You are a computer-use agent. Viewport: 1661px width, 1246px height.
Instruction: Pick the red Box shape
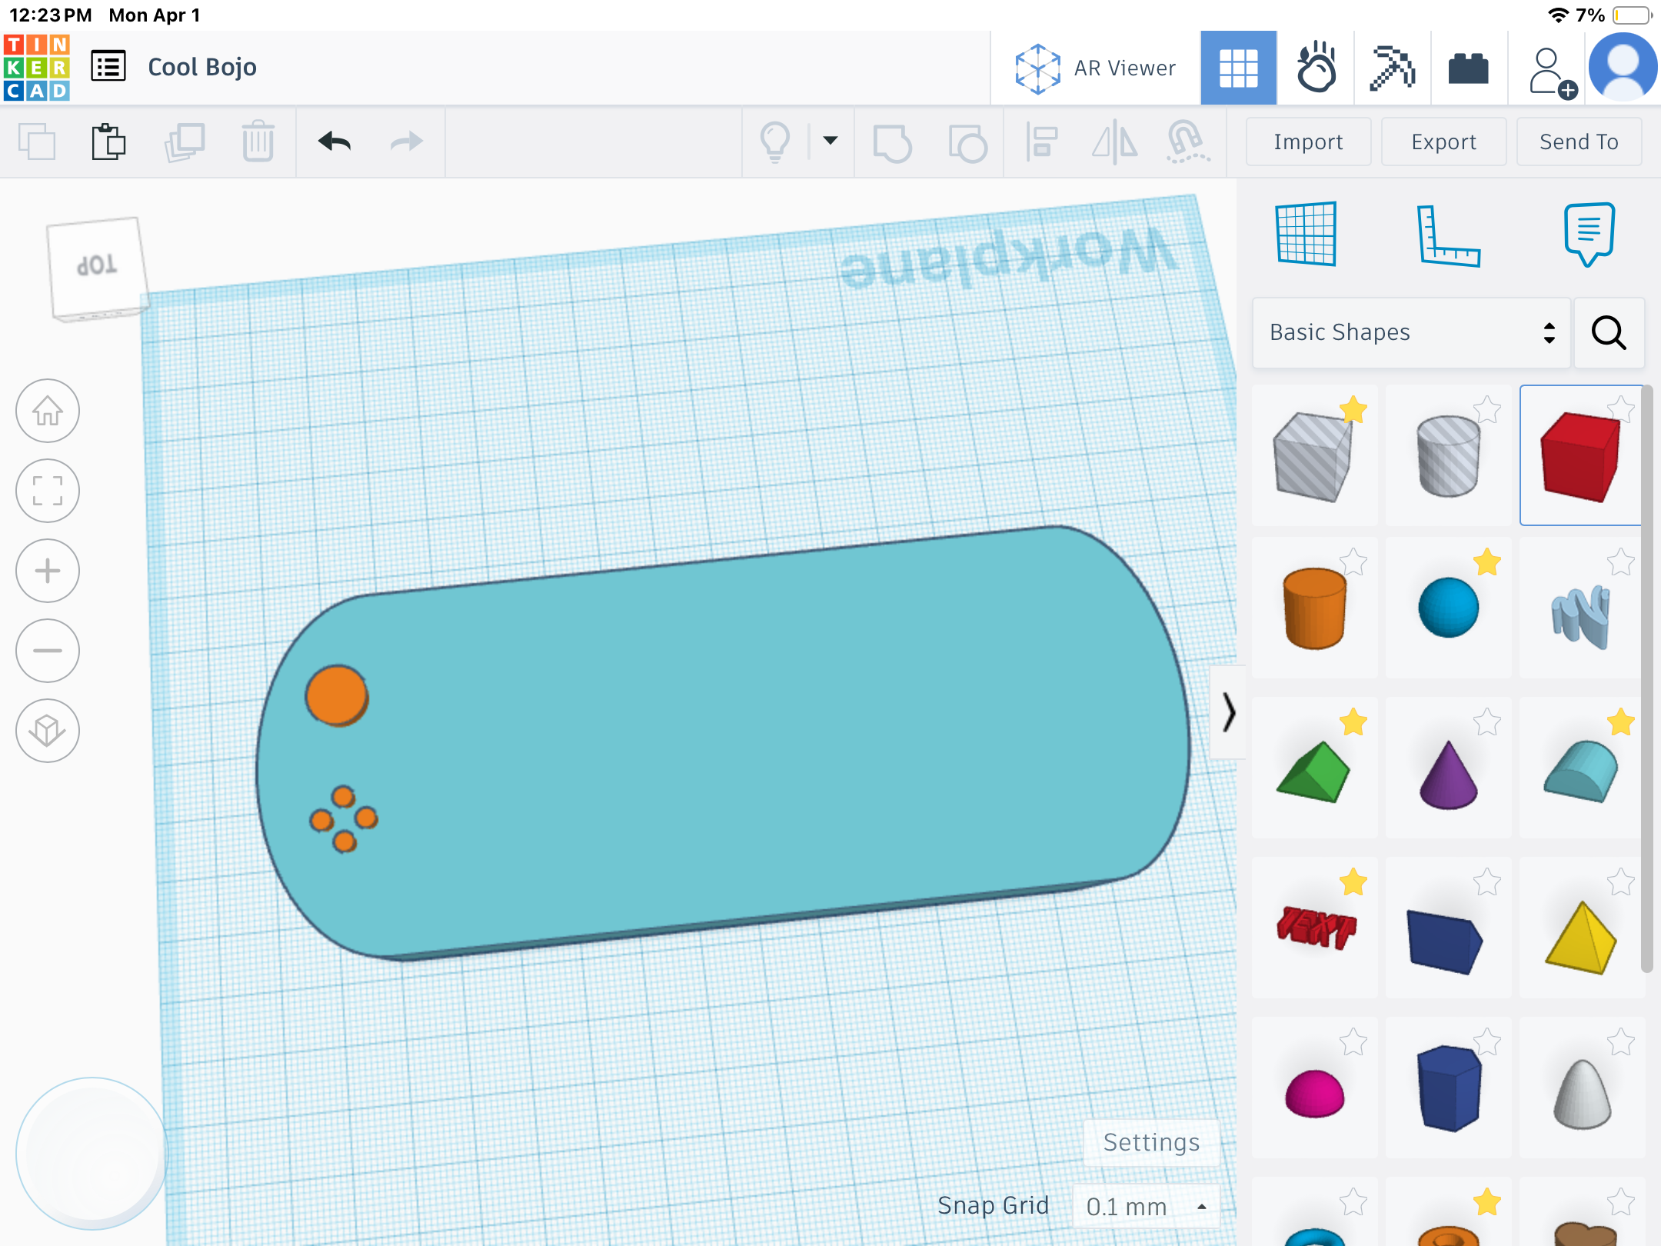point(1580,455)
